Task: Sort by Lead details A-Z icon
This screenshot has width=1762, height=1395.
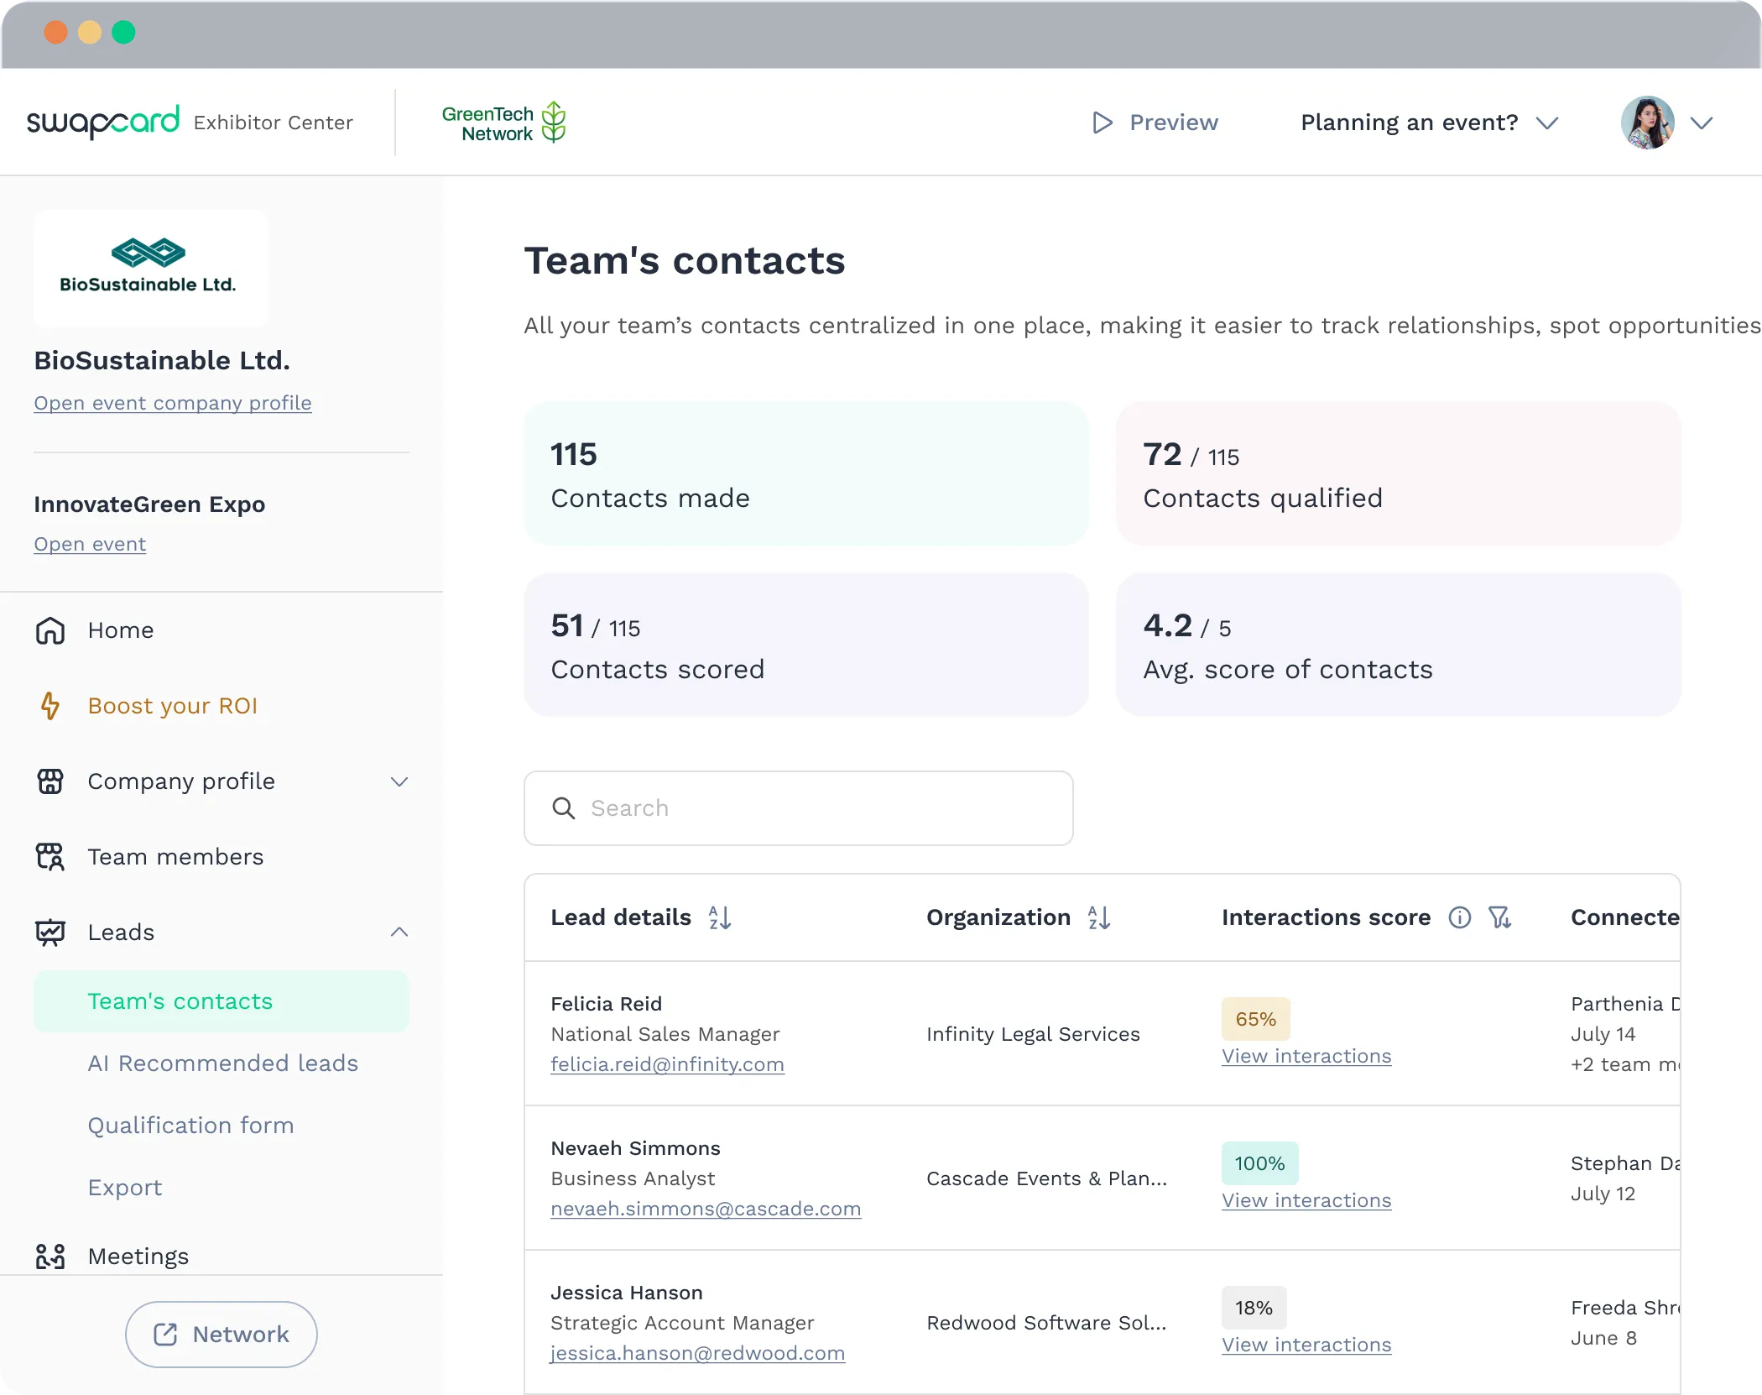Action: pyautogui.click(x=720, y=917)
